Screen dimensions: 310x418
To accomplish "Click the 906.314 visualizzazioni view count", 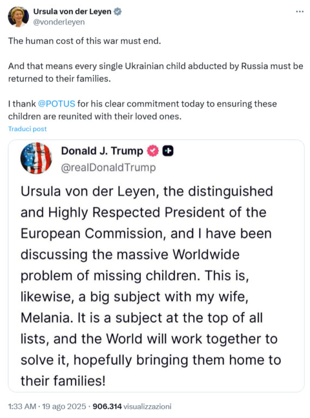I will pos(132,407).
